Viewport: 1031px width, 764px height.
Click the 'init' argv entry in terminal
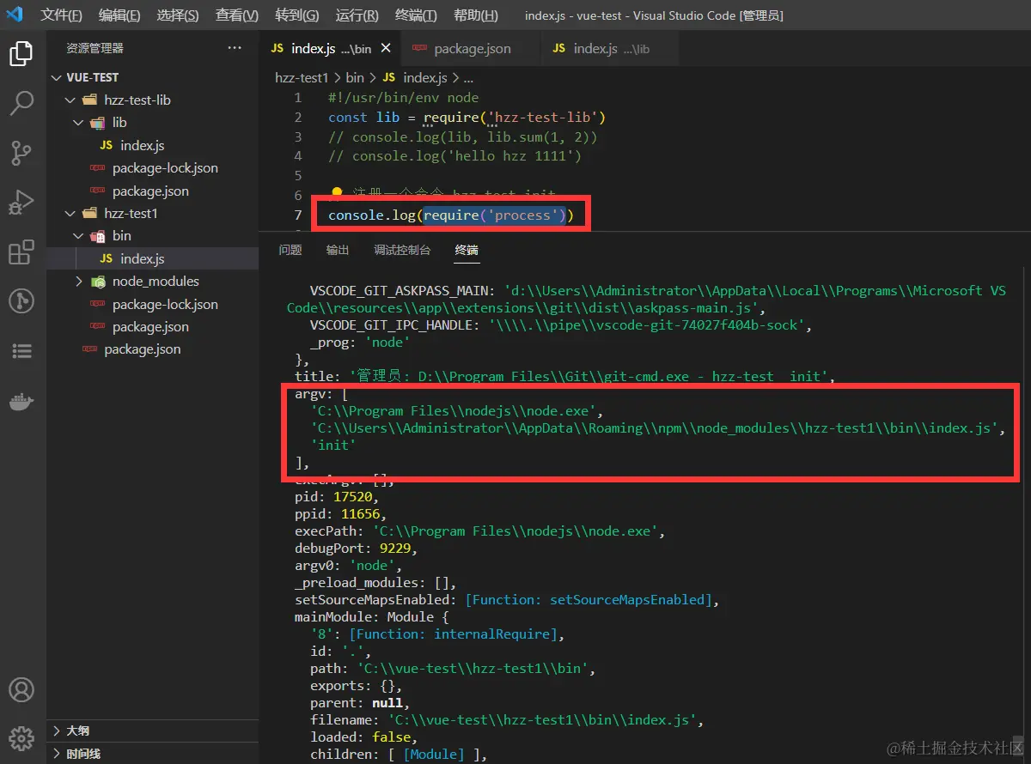[x=333, y=446]
